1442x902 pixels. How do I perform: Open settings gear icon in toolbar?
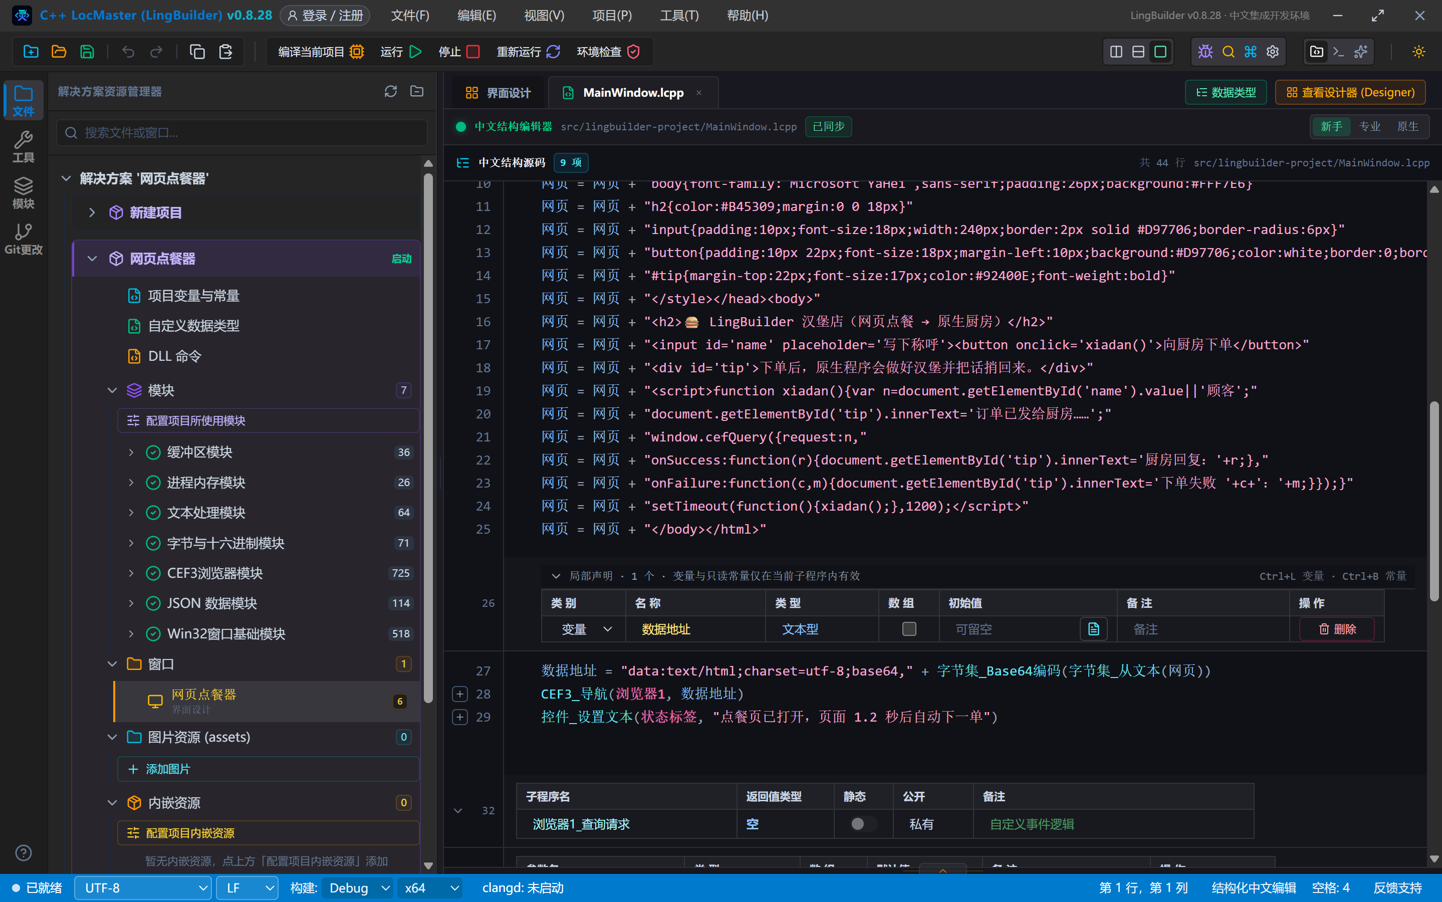pos(1273,52)
